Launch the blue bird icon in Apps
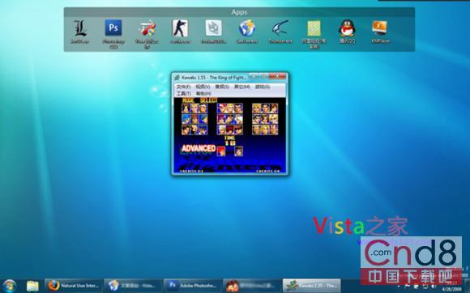The image size is (470, 293). click(x=280, y=28)
